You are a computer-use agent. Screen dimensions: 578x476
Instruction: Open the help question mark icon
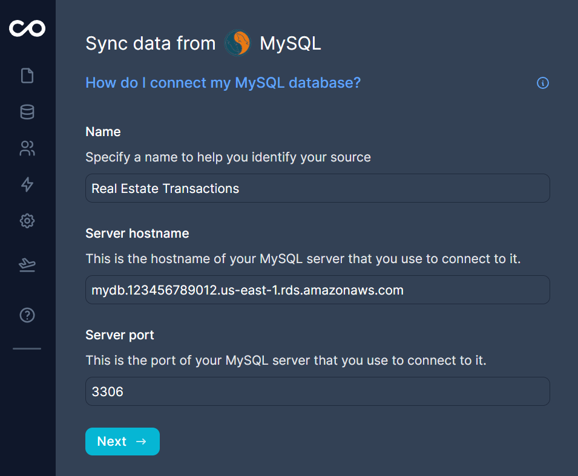tap(27, 315)
